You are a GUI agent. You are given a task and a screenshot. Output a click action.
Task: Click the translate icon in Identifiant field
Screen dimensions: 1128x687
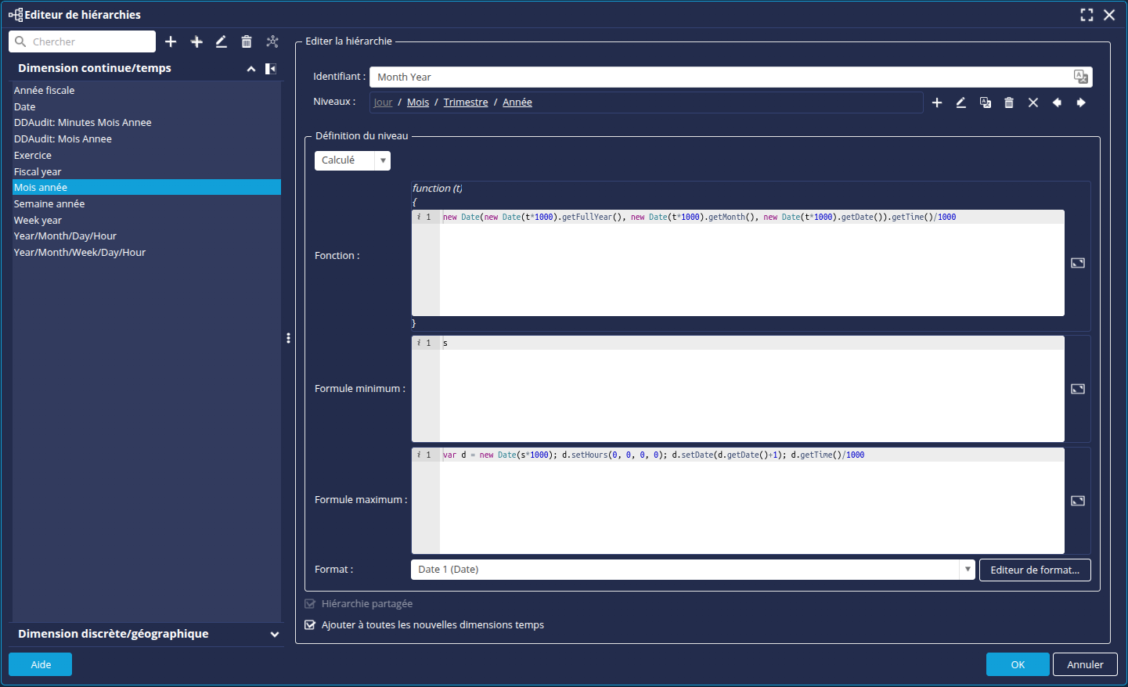click(1080, 77)
